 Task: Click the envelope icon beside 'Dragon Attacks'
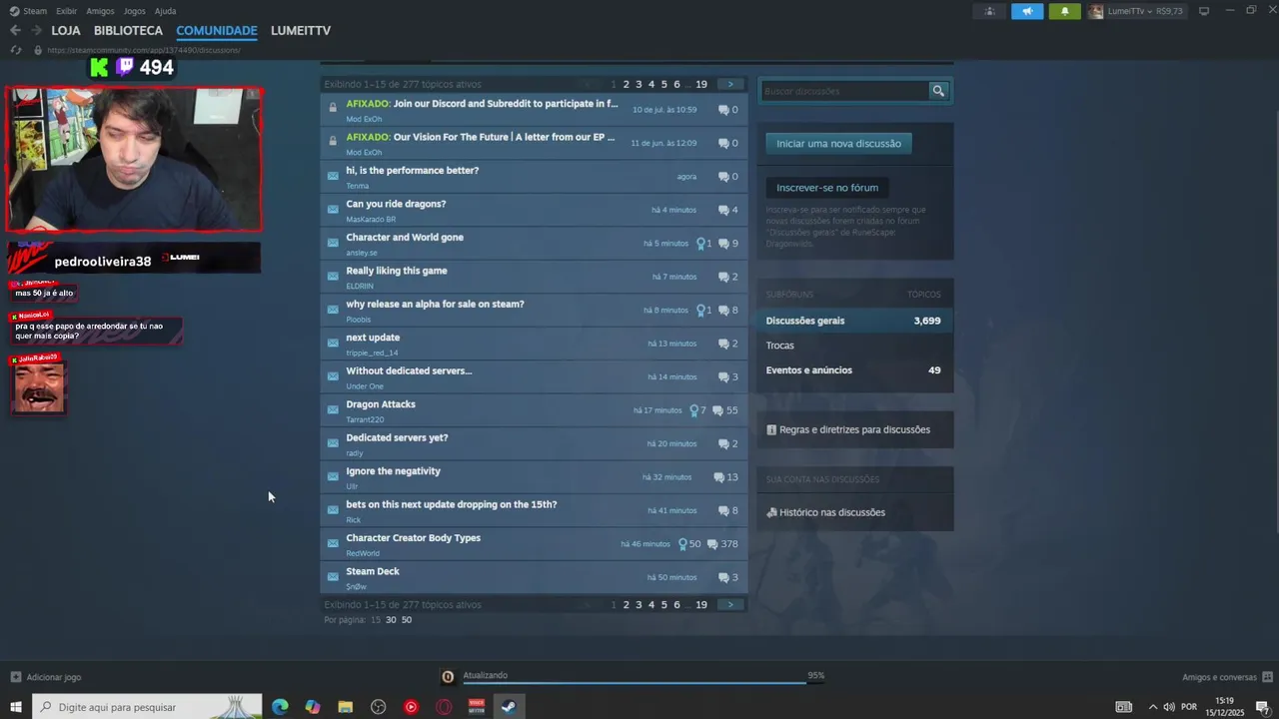[333, 409]
